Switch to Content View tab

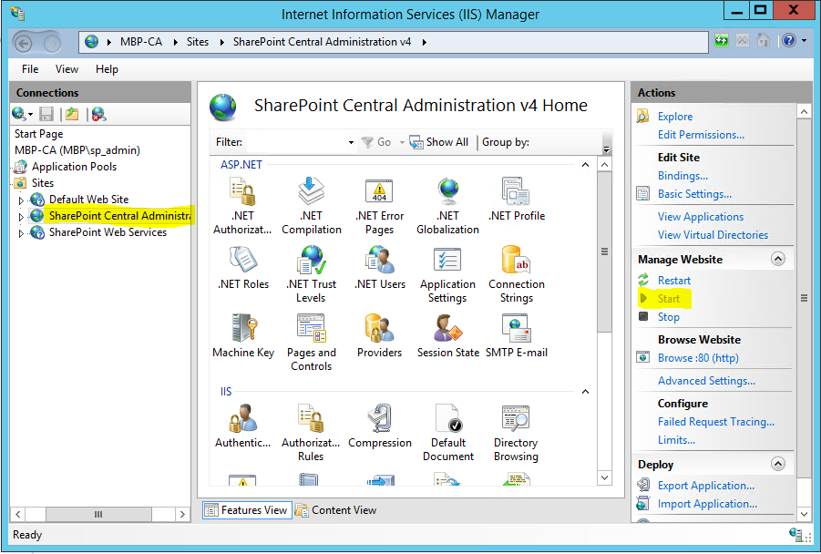pos(335,510)
